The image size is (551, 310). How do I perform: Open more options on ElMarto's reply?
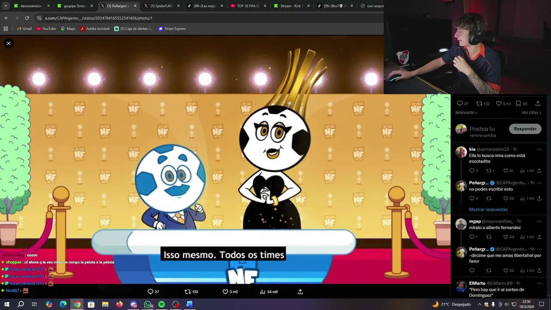(539, 283)
